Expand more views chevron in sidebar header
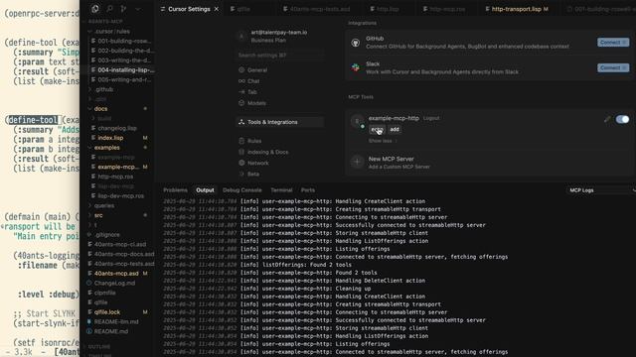Screen dimensions: 636x357 (138, 9)
